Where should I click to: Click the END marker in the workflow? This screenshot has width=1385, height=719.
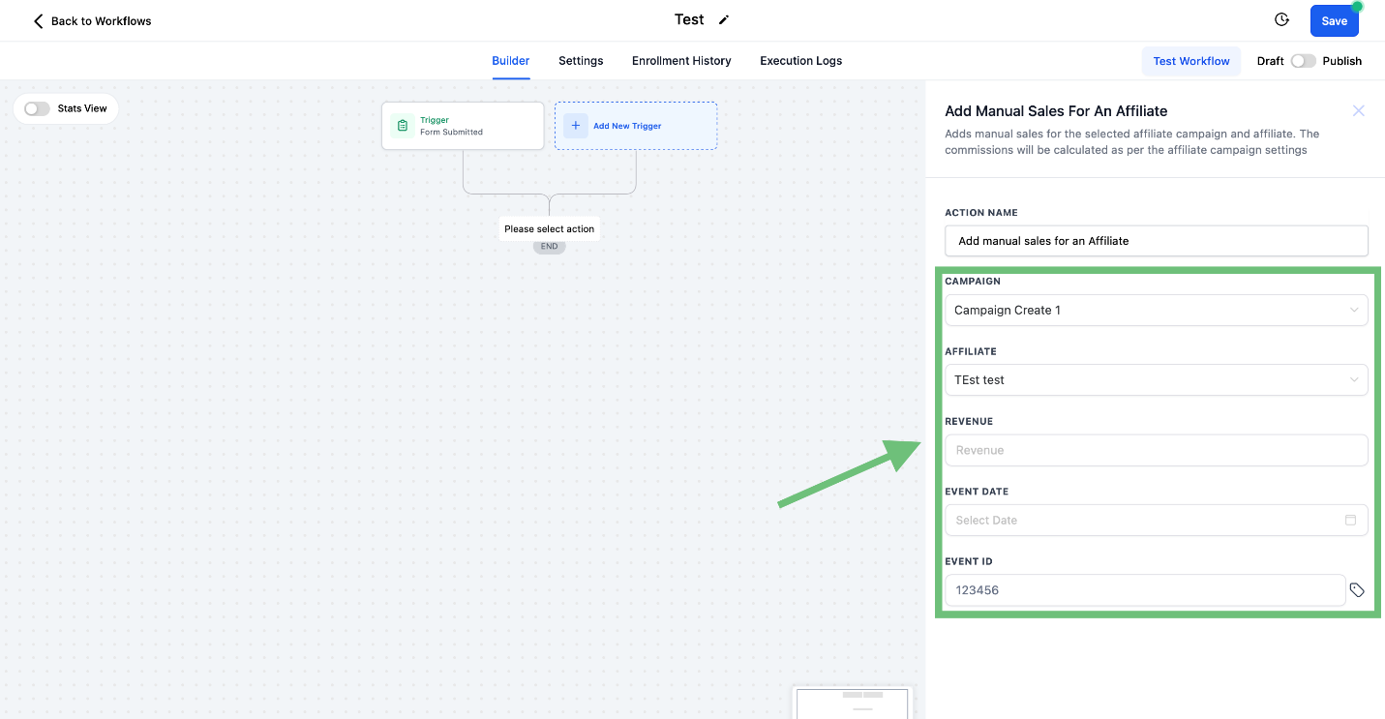(x=549, y=247)
